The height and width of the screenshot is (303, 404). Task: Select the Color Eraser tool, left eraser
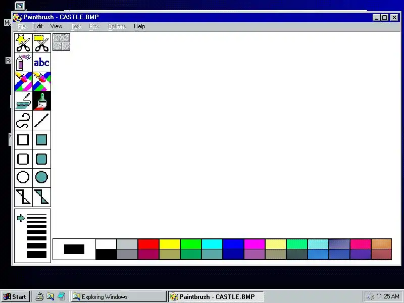point(23,82)
